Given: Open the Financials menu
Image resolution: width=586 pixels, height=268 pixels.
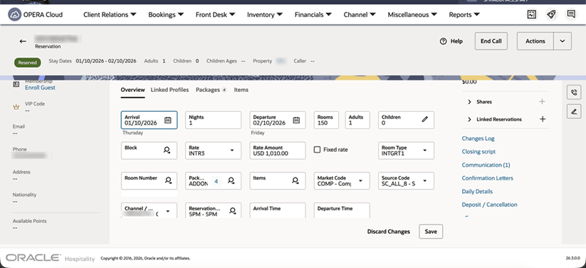Looking at the screenshot, I should (313, 15).
